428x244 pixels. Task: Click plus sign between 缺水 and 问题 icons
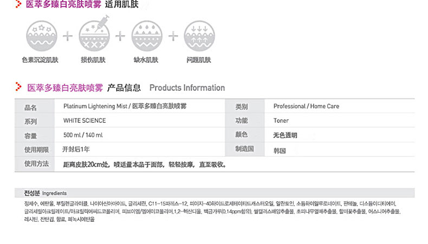click(172, 37)
